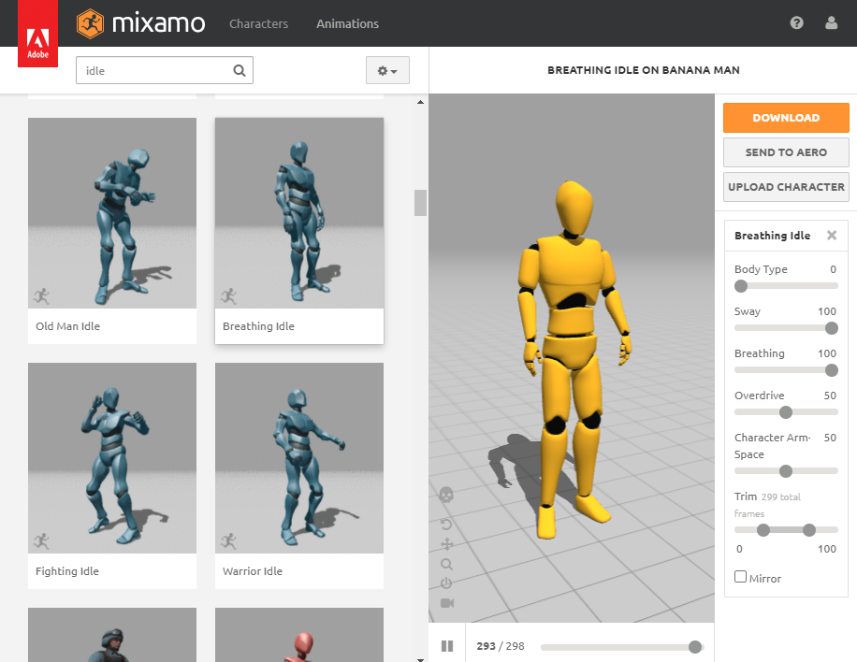Click the timeline scrubber handle
This screenshot has height=662, width=857.
point(694,647)
